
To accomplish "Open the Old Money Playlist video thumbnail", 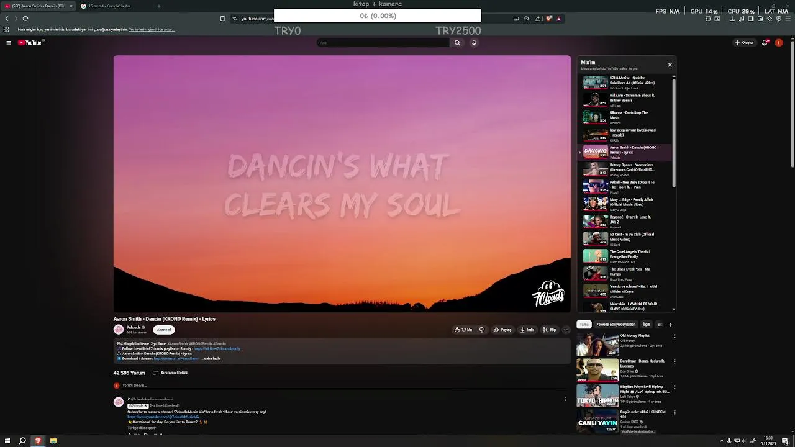I will coord(597,345).
